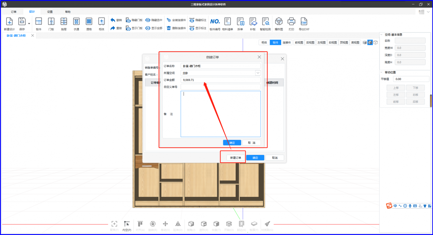Close the 卧室-趟门衣柜 document tab

click(x=32, y=35)
